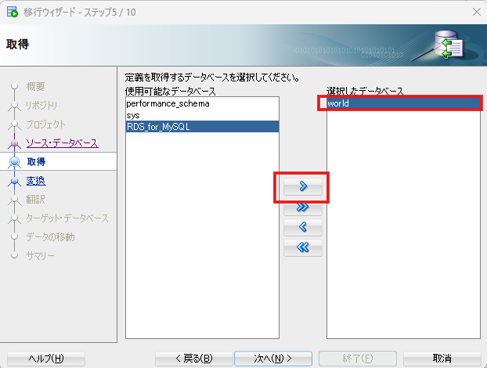Click the 取得 step node icon
Viewport: 487px width, 368px height.
14,162
